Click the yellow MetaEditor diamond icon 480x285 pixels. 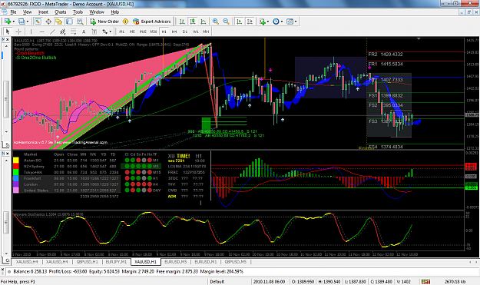(x=125, y=22)
